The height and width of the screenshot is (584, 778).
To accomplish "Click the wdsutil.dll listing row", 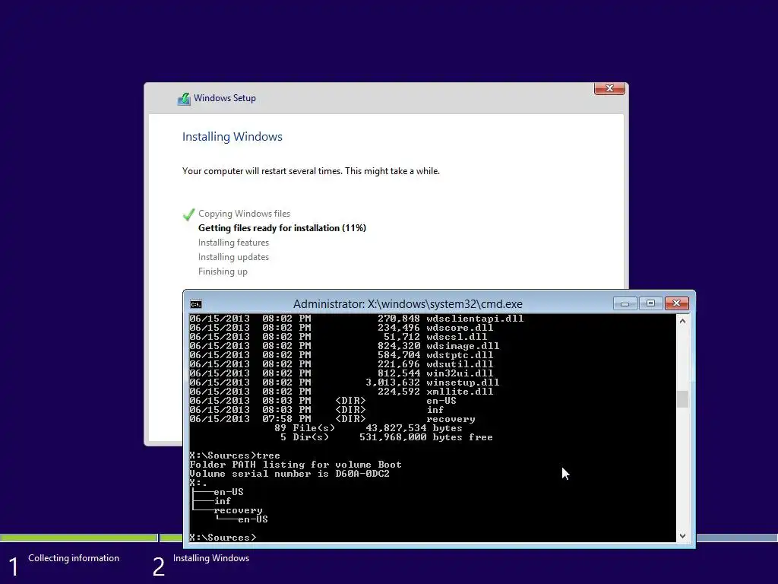I will (x=341, y=364).
